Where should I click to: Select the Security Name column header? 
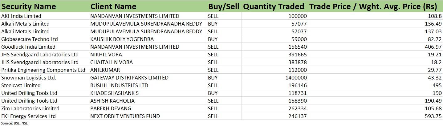[45, 6]
